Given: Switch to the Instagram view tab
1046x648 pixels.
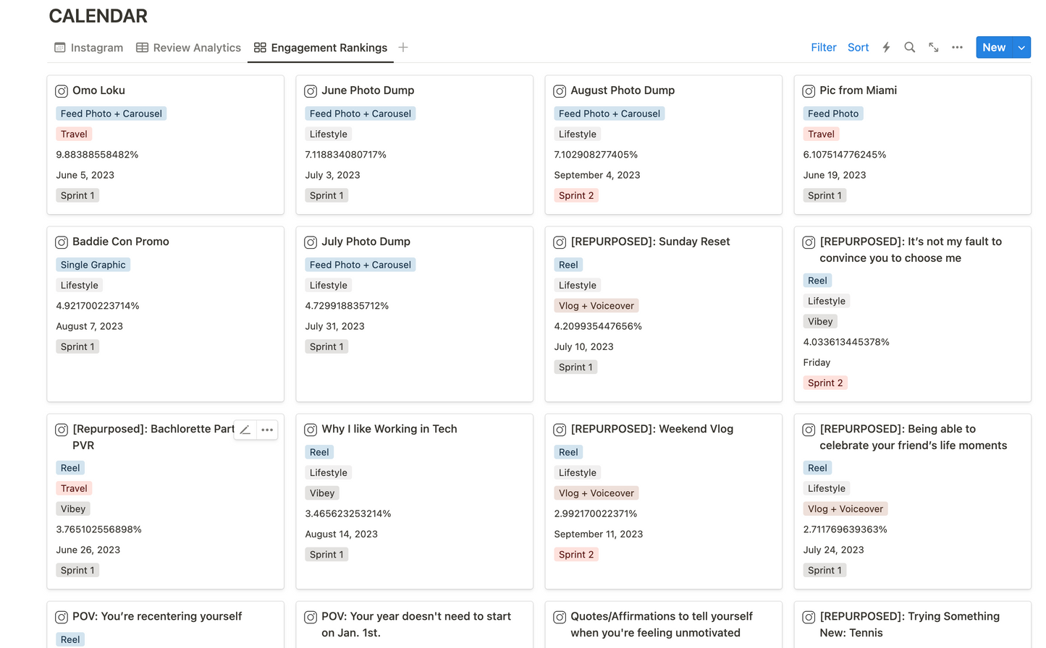Looking at the screenshot, I should (89, 48).
